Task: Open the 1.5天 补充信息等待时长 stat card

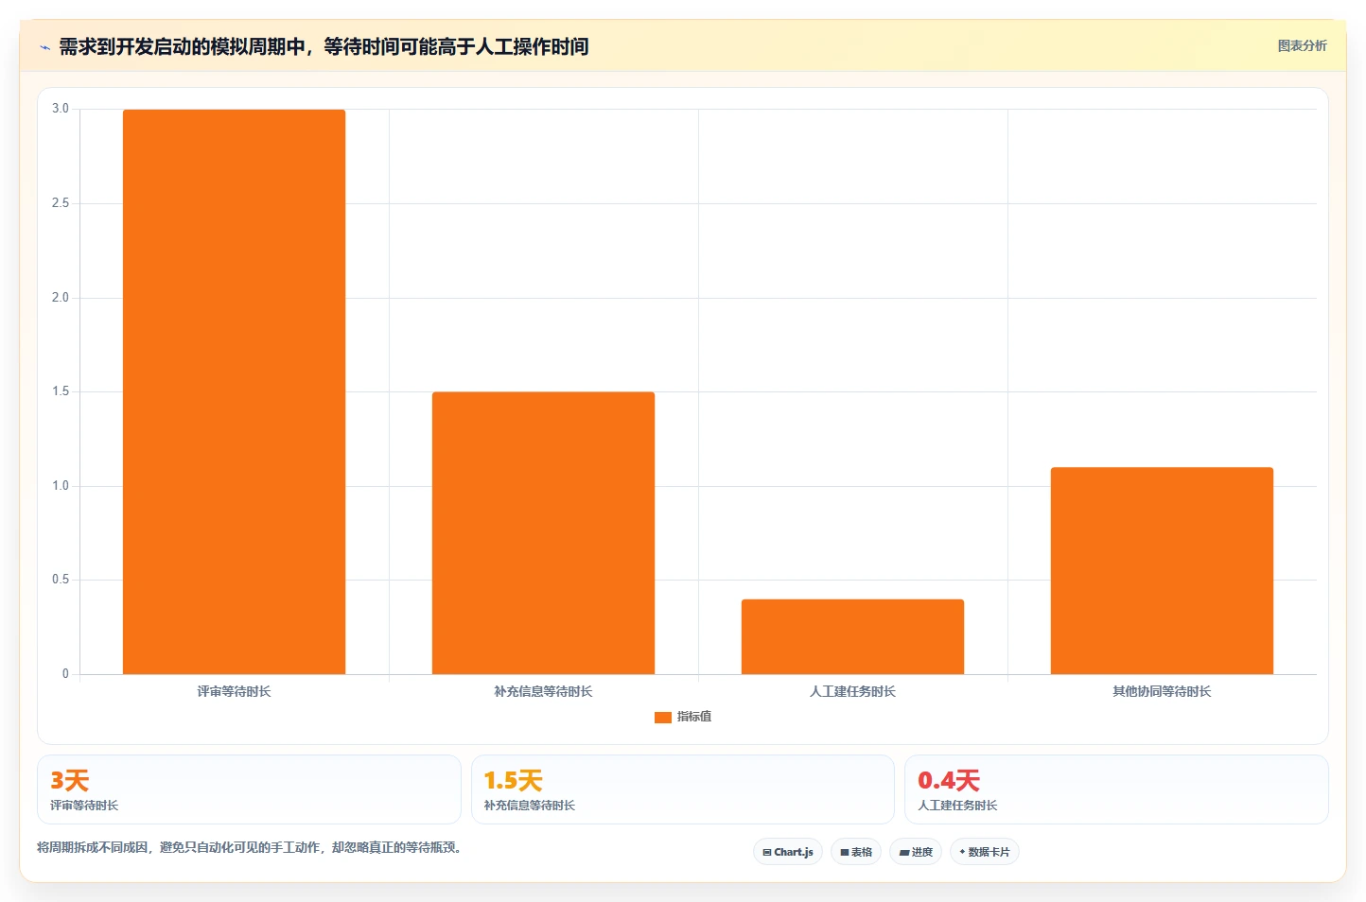Action: [x=683, y=789]
